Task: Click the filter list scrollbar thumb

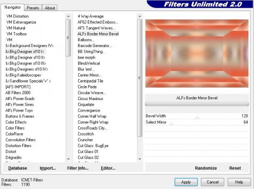Action: click(139, 78)
